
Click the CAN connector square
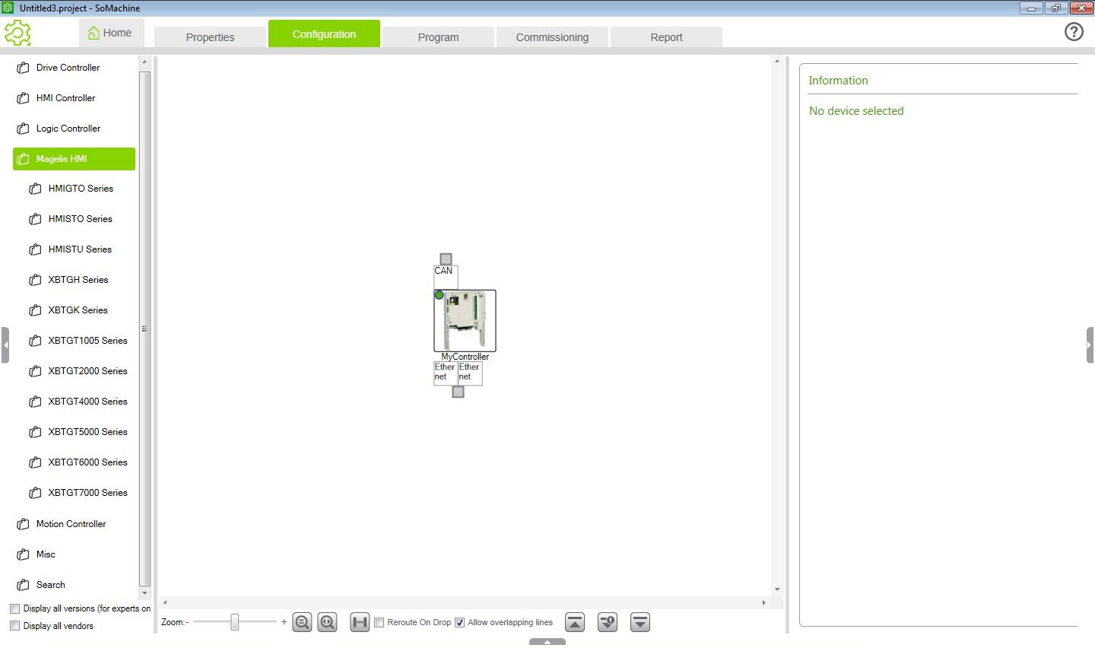click(446, 259)
